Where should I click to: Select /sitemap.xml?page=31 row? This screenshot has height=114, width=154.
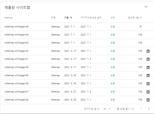(x=77, y=59)
